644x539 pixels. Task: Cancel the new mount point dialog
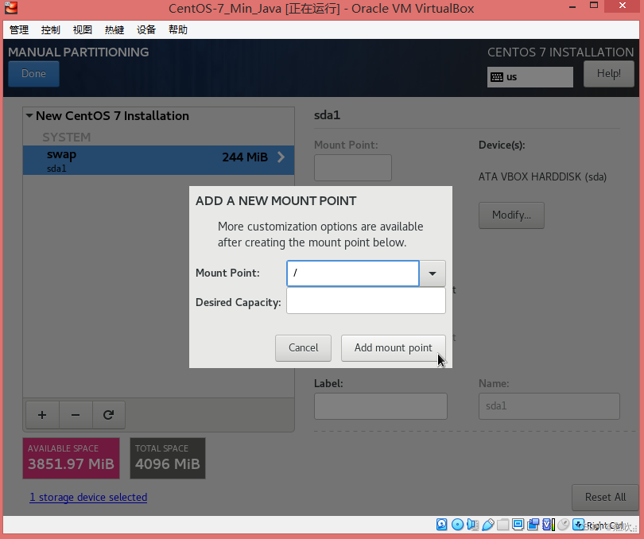pos(303,348)
